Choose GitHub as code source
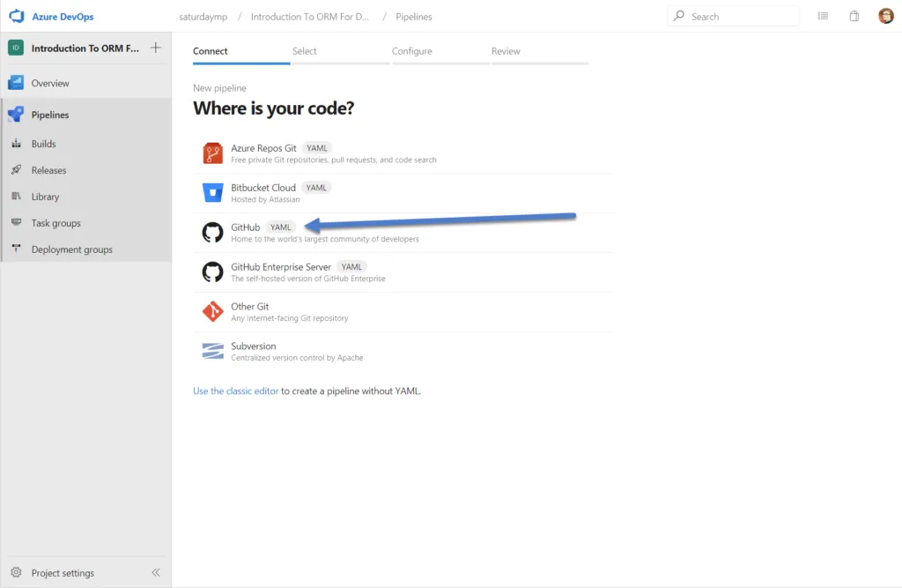902x588 pixels. coord(246,227)
